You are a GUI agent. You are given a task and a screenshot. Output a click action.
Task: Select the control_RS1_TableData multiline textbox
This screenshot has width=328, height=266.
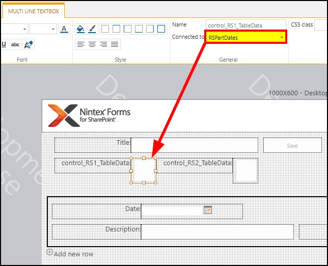coord(144,171)
